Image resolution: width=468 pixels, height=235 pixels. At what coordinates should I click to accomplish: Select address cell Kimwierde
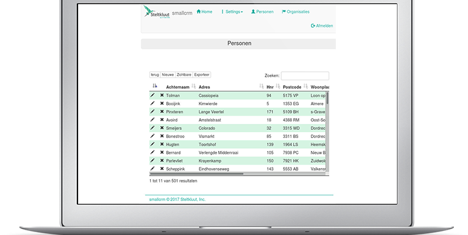click(208, 103)
